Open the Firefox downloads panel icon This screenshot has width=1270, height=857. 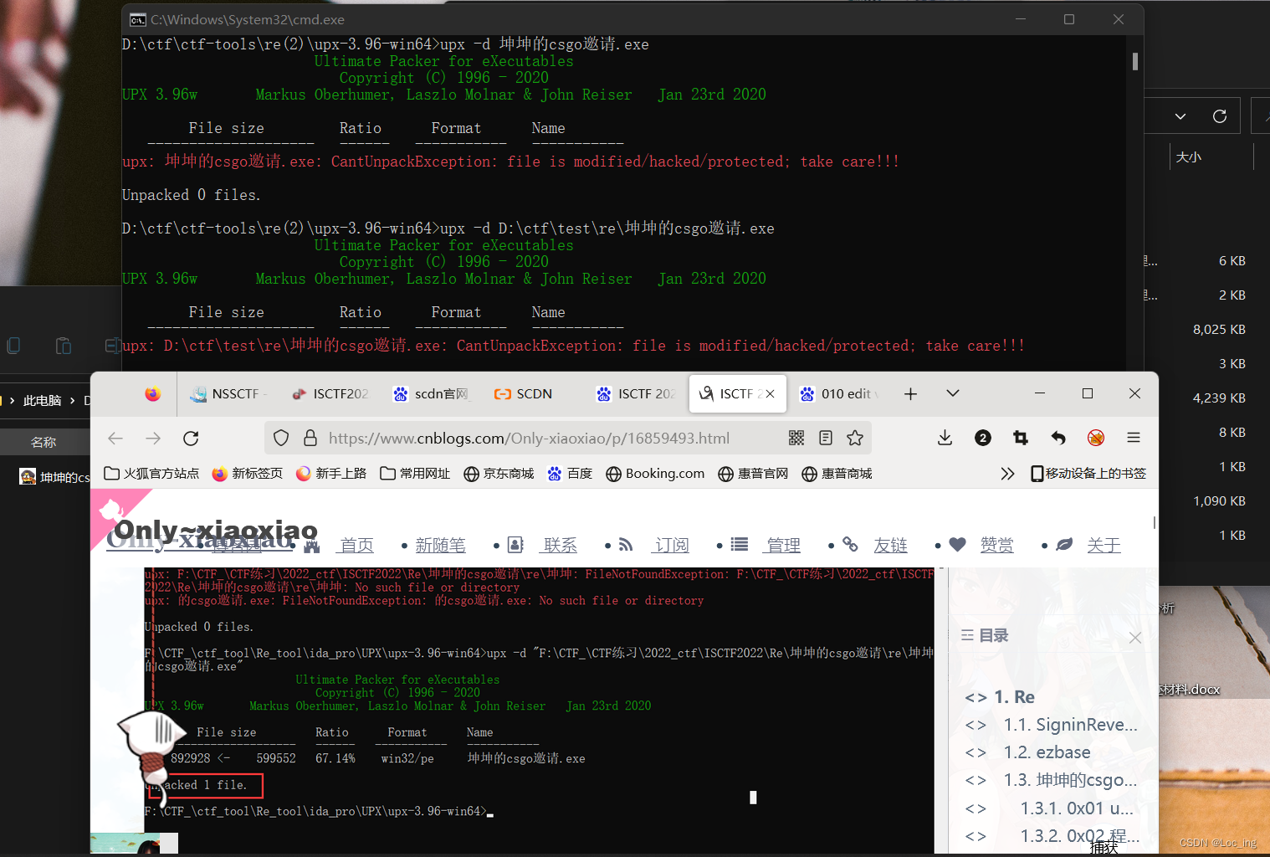tap(945, 437)
